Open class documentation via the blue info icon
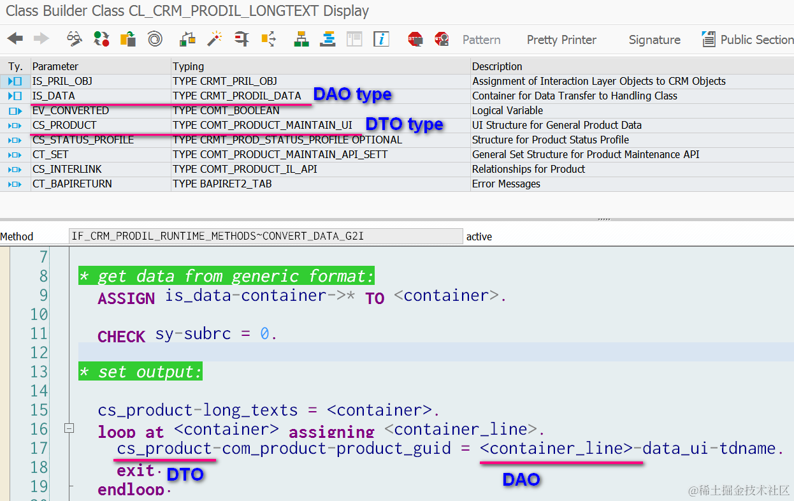Image resolution: width=794 pixels, height=501 pixels. tap(381, 39)
